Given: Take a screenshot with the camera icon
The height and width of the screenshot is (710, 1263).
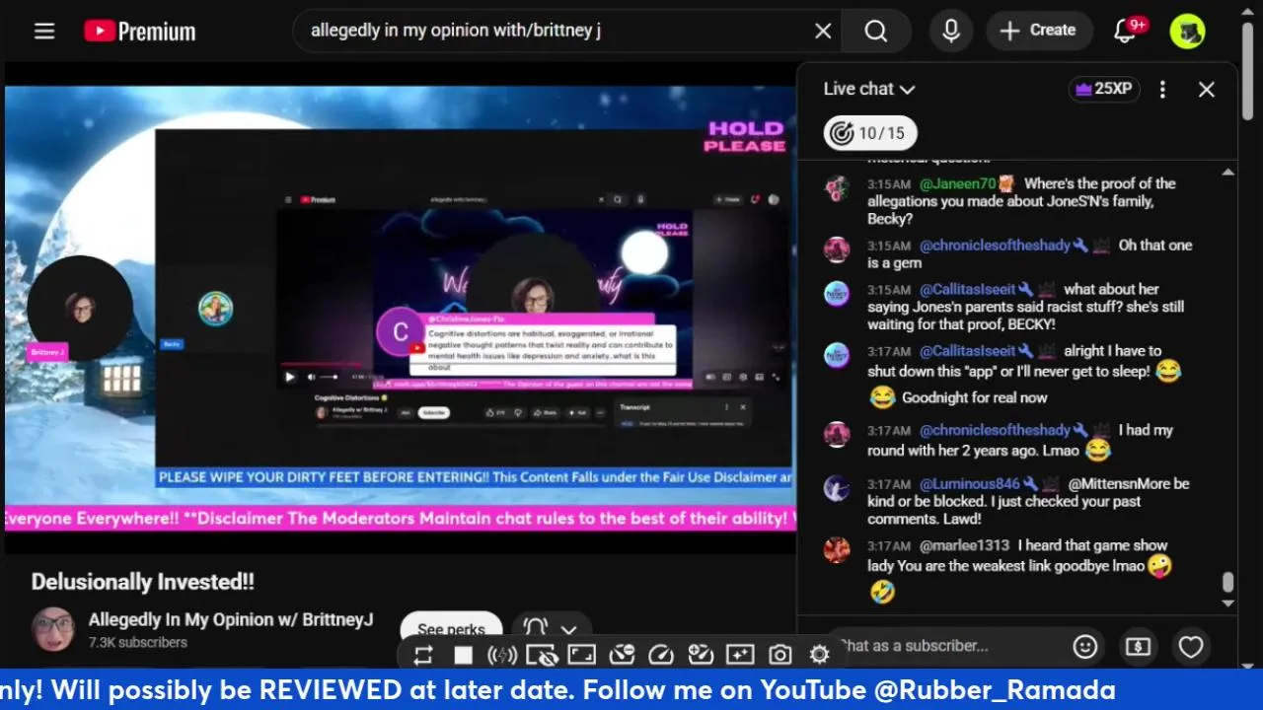Looking at the screenshot, I should coord(780,655).
